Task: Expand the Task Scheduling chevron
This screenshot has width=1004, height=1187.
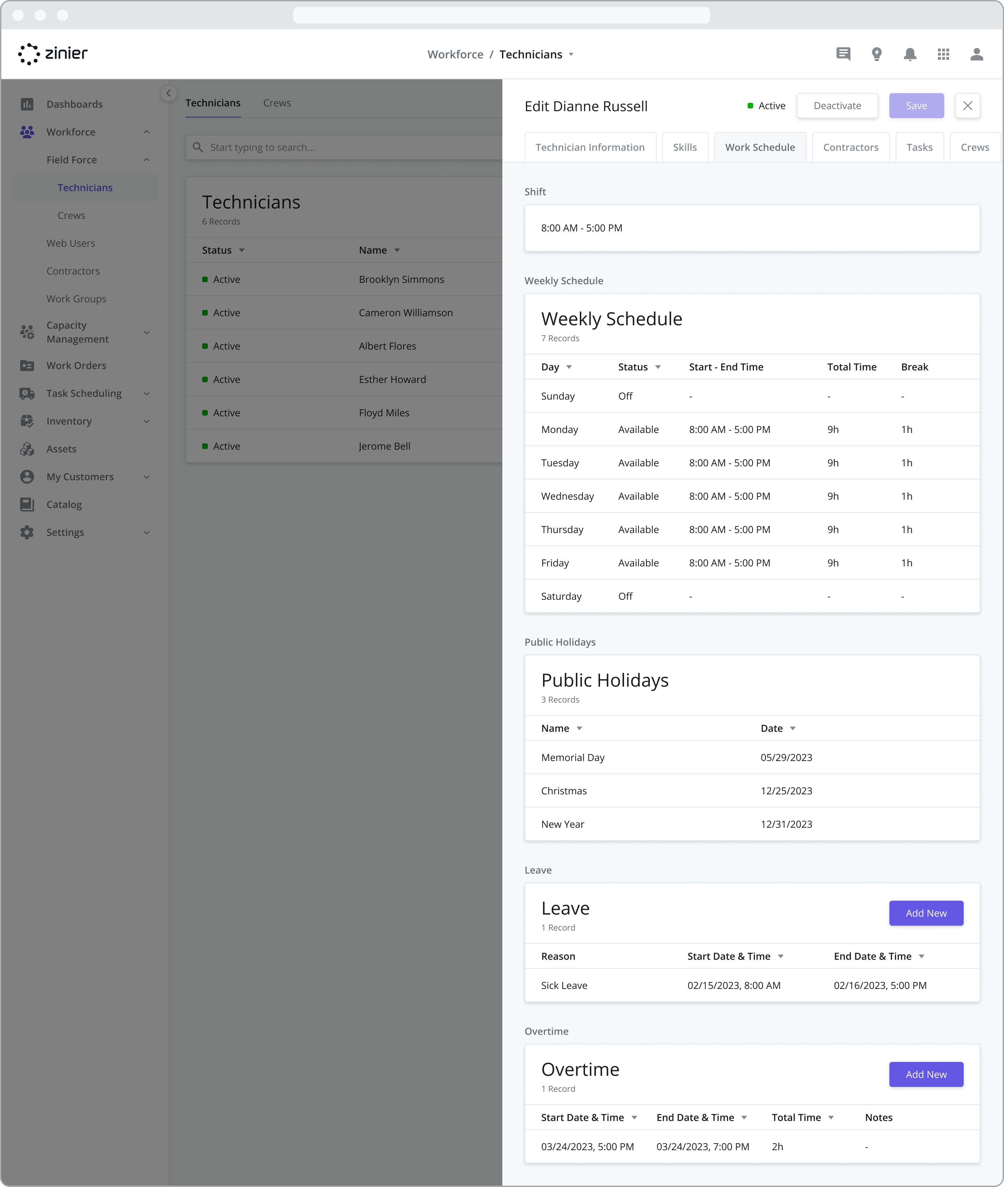Action: point(146,393)
